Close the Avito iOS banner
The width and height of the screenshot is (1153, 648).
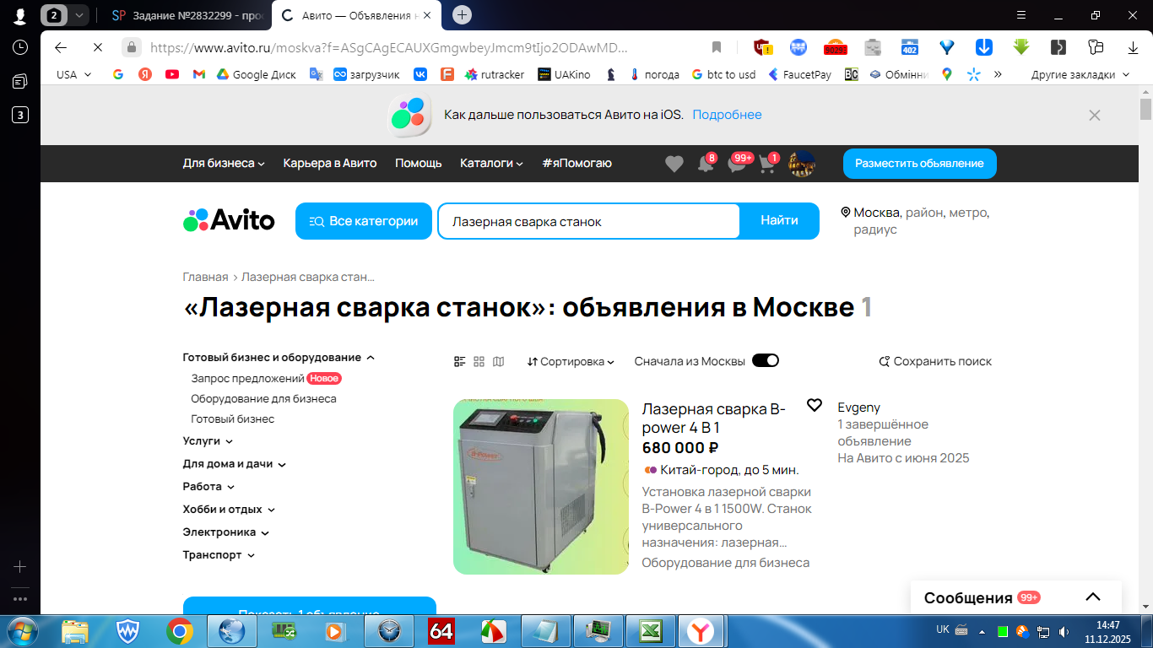pyautogui.click(x=1095, y=116)
